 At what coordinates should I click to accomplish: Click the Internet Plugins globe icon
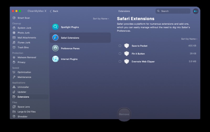click(x=55, y=59)
